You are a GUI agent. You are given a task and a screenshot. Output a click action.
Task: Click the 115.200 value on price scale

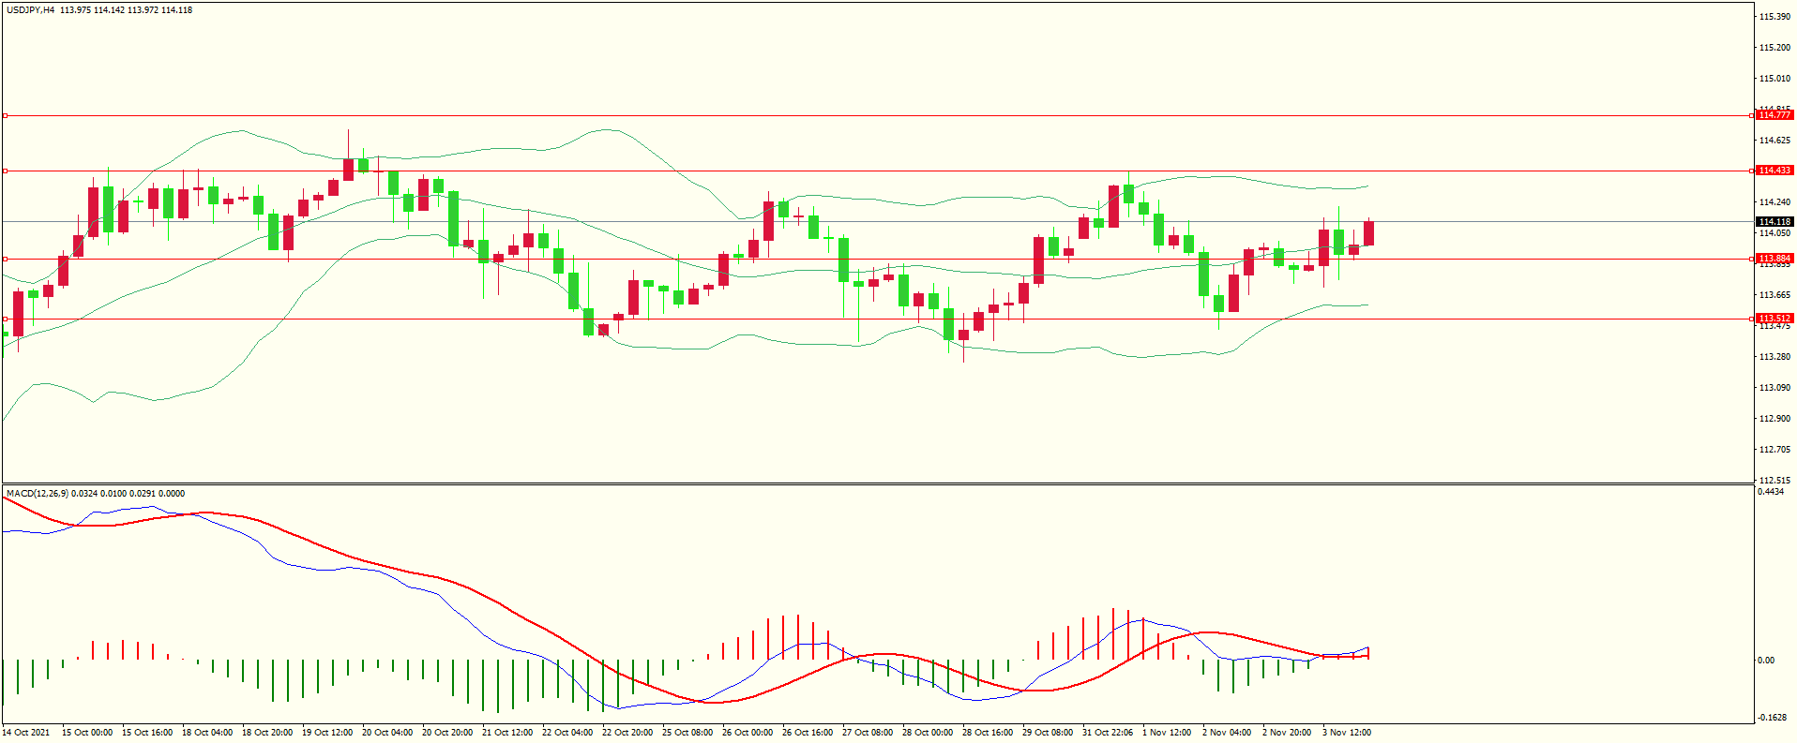click(x=1774, y=48)
